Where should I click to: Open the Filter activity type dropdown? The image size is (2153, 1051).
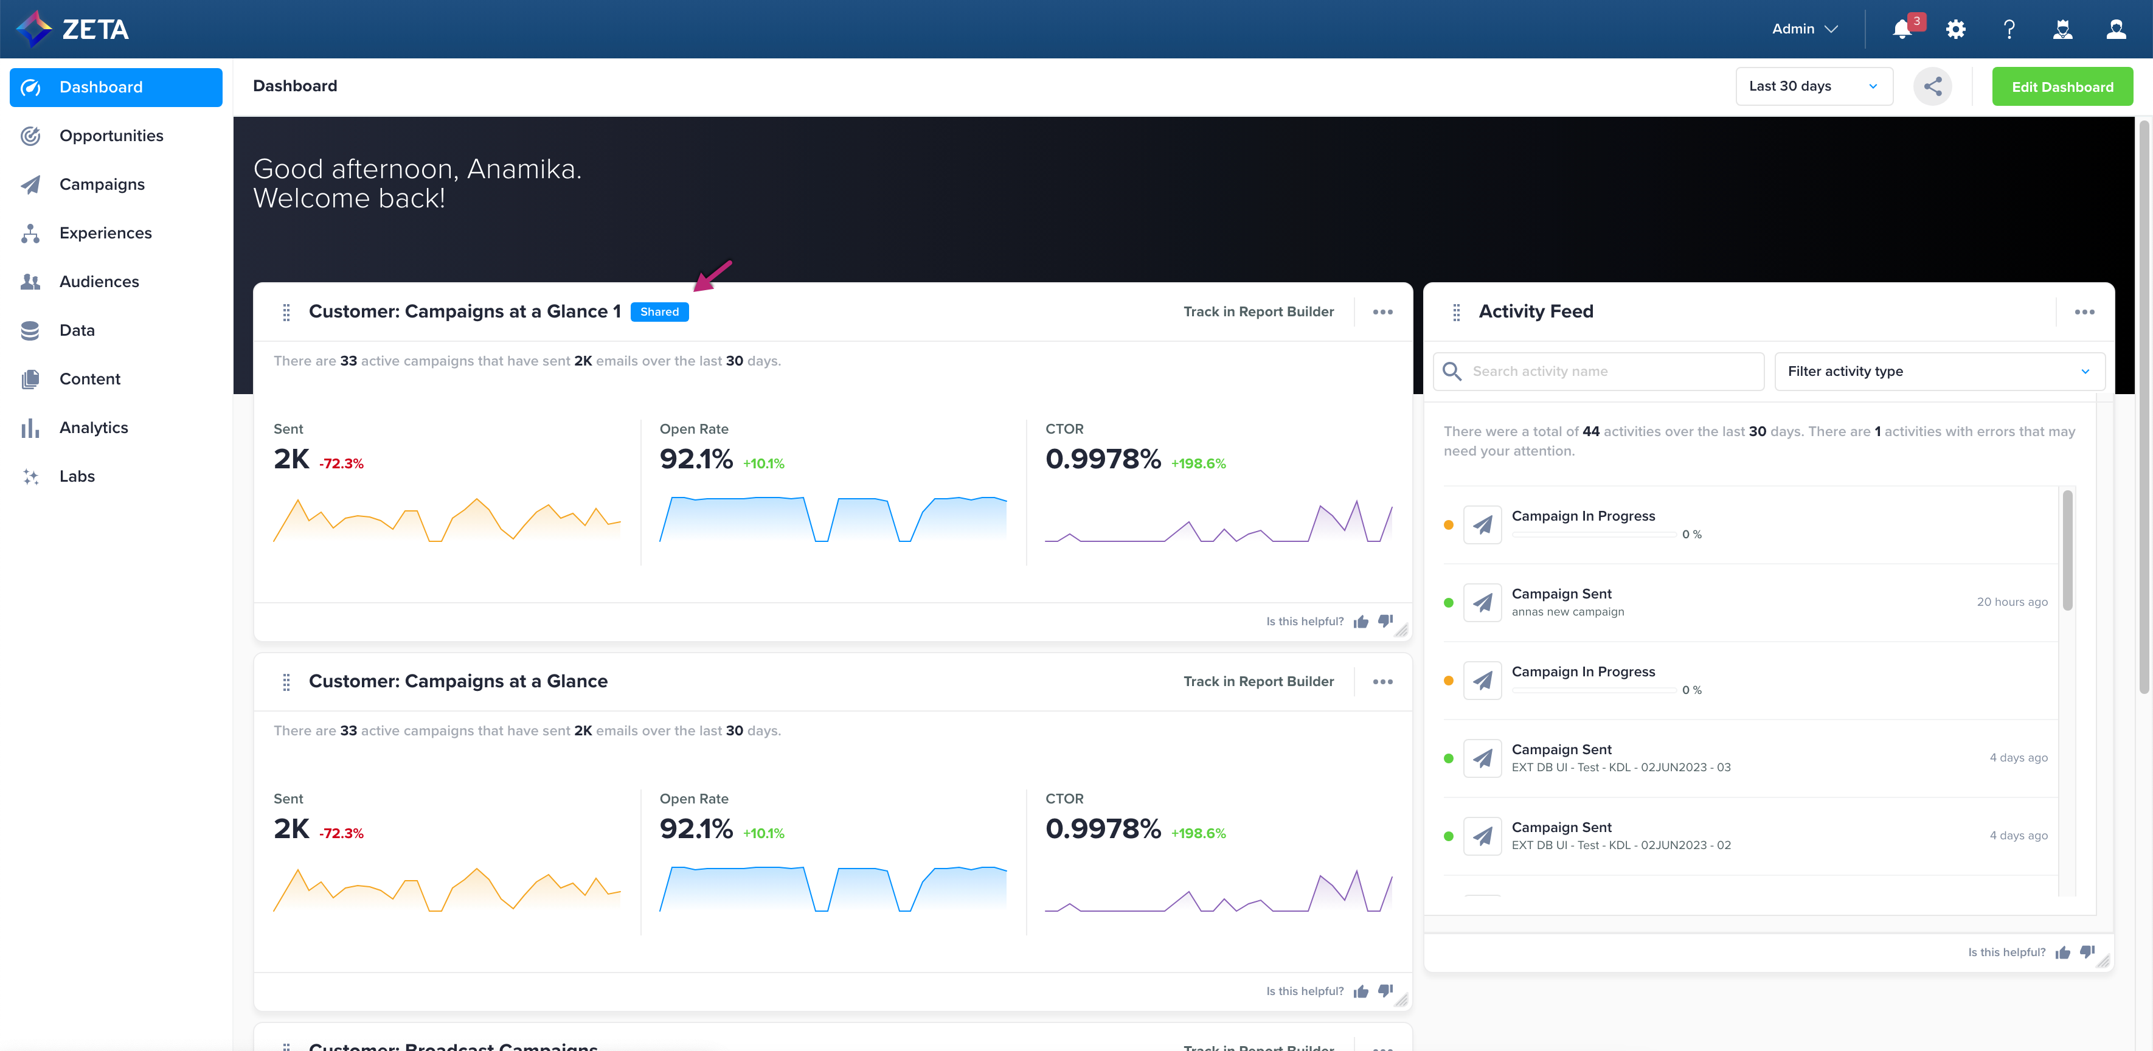coord(1939,370)
